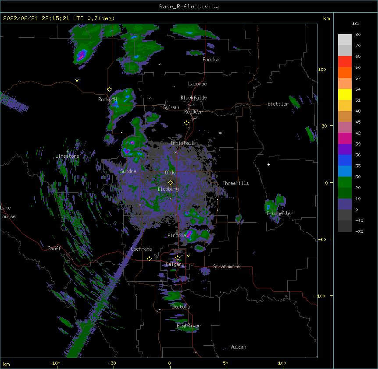Click the yellow diamond marker east of Cochrane
The height and width of the screenshot is (369, 378).
(149, 259)
